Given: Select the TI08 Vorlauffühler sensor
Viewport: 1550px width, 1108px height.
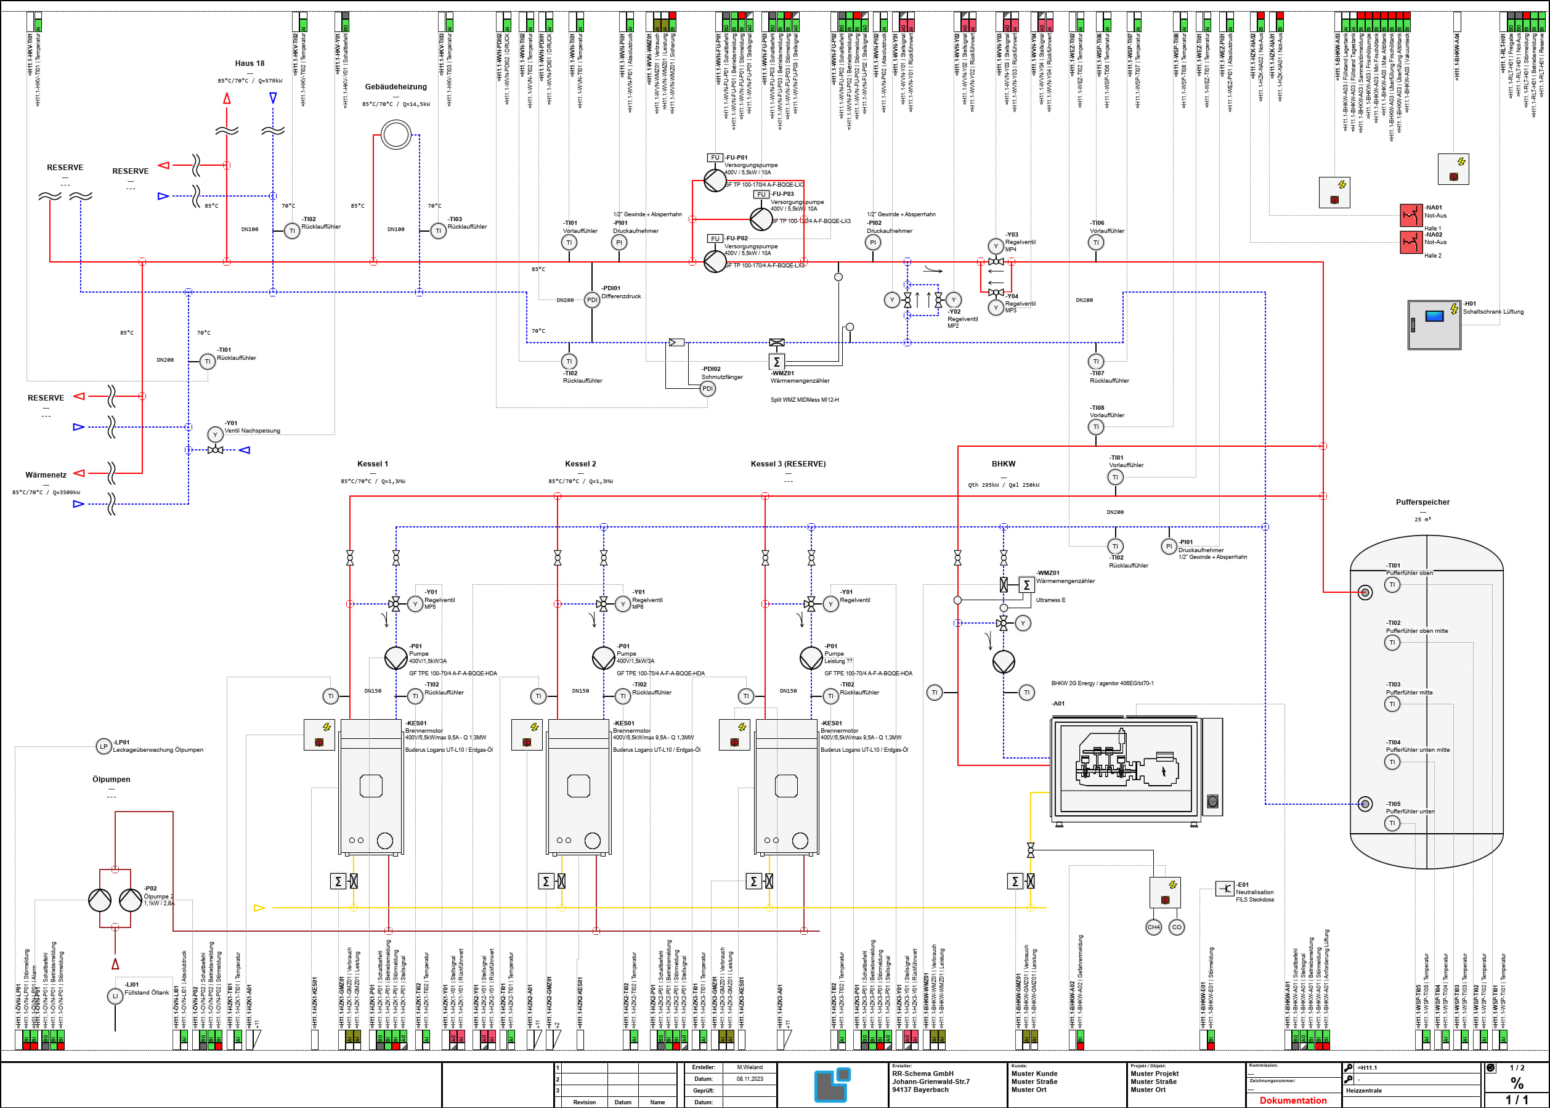Looking at the screenshot, I should coord(1096,427).
